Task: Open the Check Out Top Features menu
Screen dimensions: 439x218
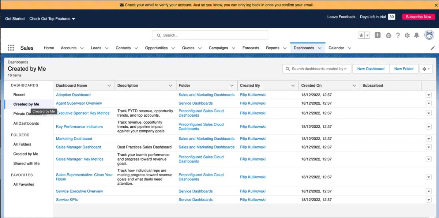Action: (52, 19)
